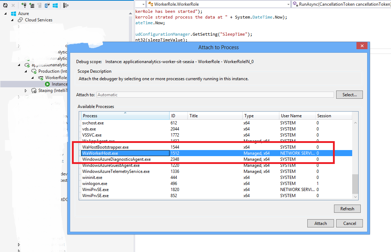
Task: Click the Refresh icon in Server Explorer toolbar
Action: click(x=5, y=5)
